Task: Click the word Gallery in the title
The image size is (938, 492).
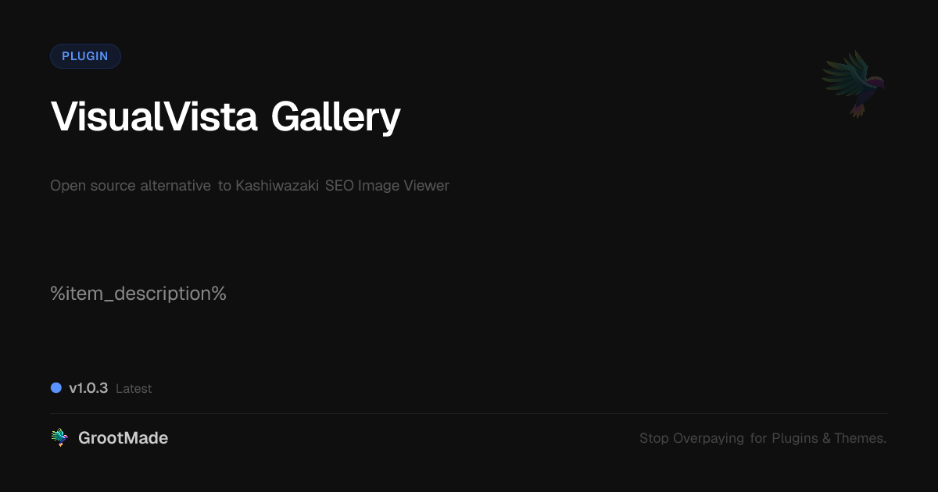Action: point(335,117)
